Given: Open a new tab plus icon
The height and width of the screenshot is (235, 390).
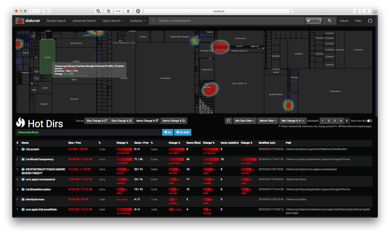Looking at the screenshot, I should pyautogui.click(x=375, y=12).
